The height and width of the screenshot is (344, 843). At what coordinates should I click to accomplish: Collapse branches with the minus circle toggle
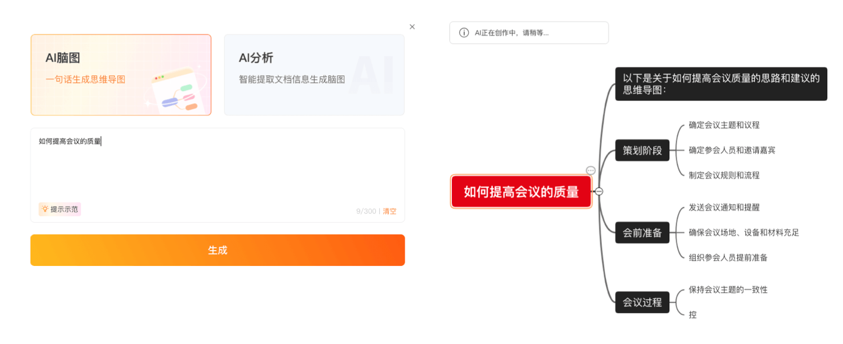[599, 192]
